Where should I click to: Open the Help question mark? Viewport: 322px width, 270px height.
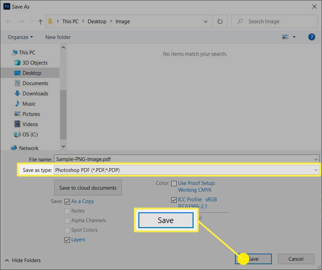click(x=311, y=37)
